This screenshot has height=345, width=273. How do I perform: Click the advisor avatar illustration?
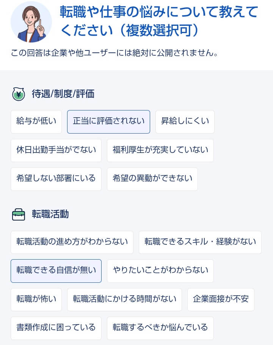coord(31,22)
